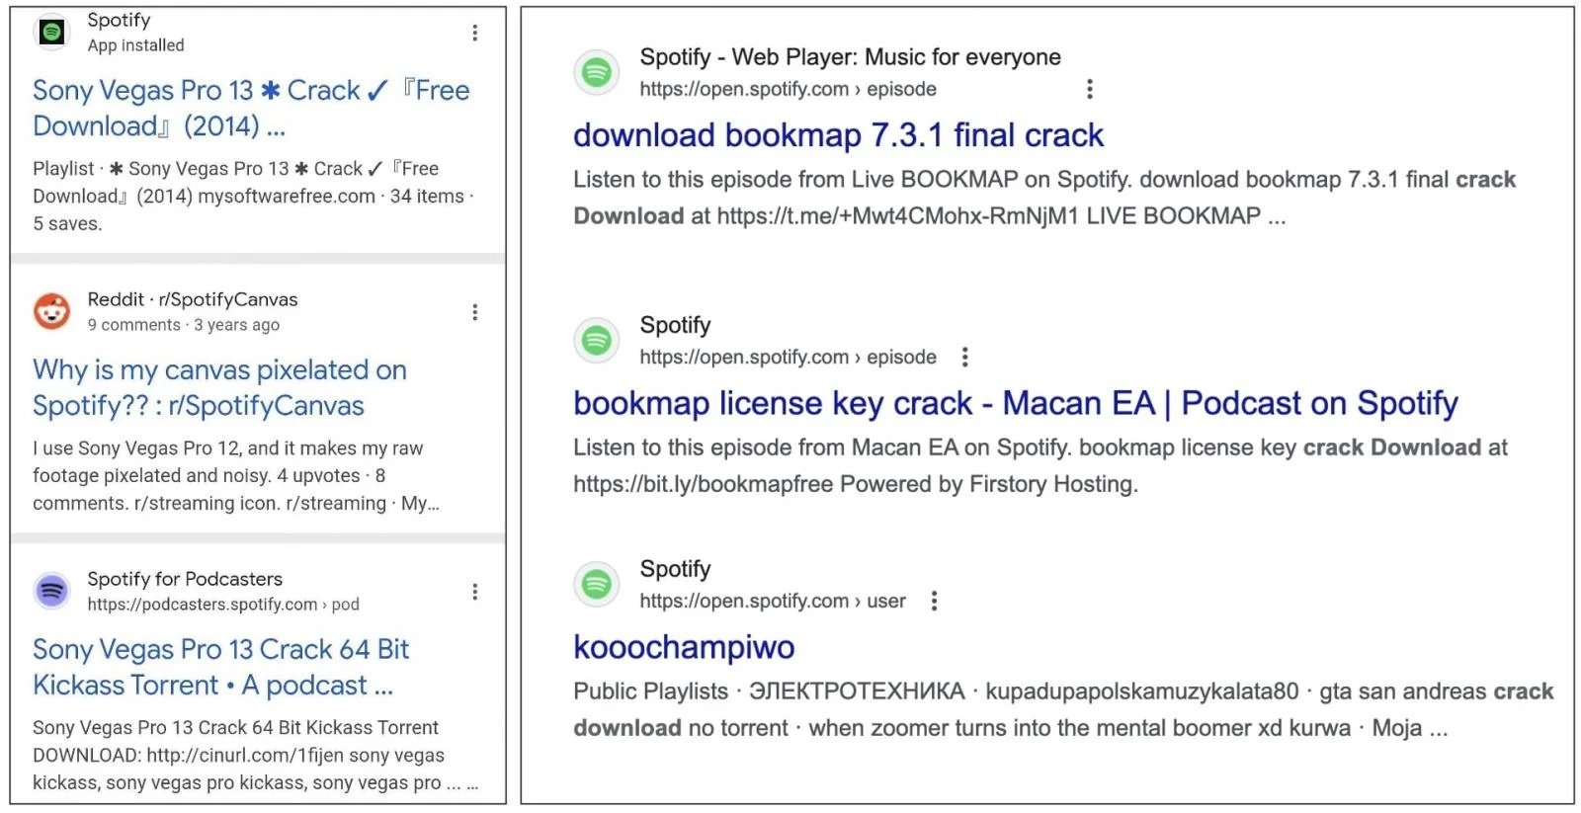Click the kooochampiwo profile title link
1581x813 pixels.
click(x=683, y=647)
